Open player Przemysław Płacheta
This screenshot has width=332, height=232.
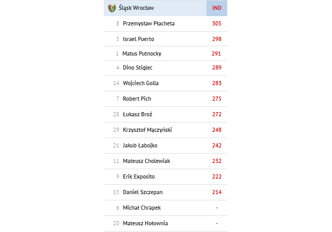(149, 23)
